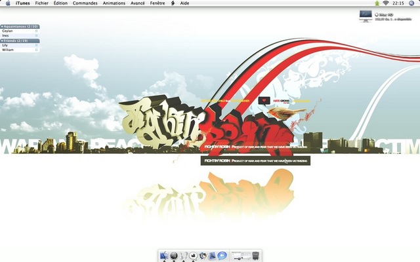Collapse the Friends contact group

click(x=2, y=41)
